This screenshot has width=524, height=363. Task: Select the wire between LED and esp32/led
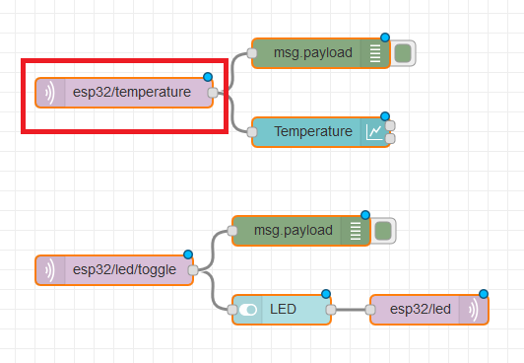(351, 310)
